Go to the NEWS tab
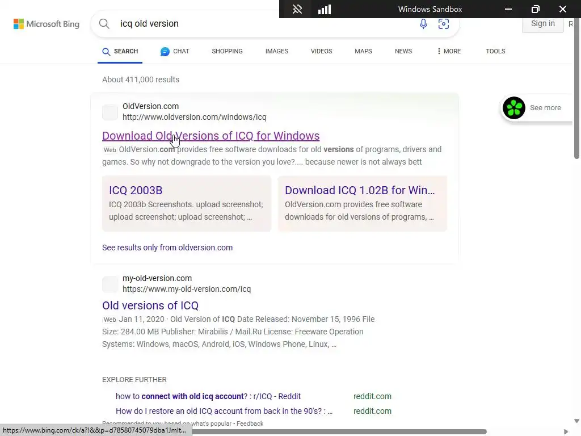This screenshot has width=581, height=436. pos(403,51)
